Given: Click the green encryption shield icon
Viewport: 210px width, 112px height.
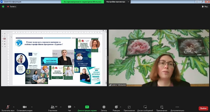Looking at the screenshot, I should 3,7.
